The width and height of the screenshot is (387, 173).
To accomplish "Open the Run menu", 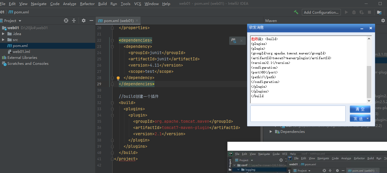I will [x=114, y=4].
